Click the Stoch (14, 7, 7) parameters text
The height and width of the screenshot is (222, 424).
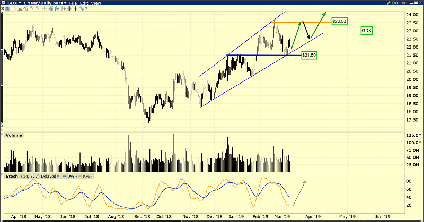[30, 176]
